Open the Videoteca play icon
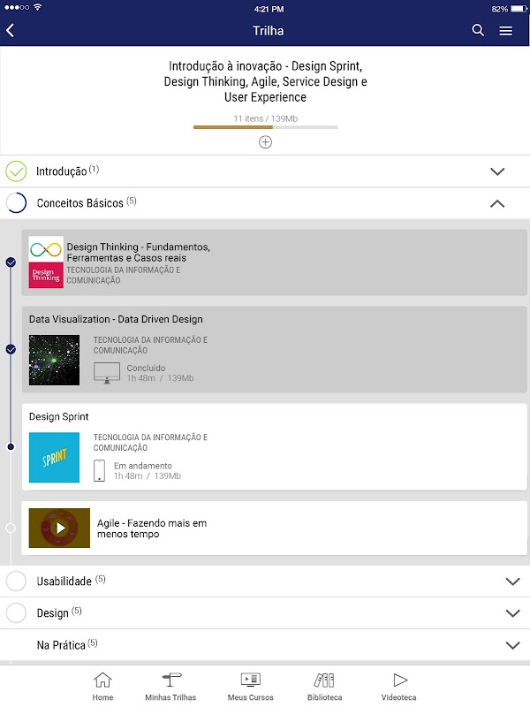This screenshot has height=707, width=530. (399, 686)
